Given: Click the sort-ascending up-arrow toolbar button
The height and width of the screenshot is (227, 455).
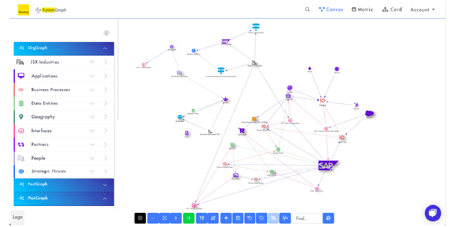Looking at the screenshot, I should tap(202, 218).
